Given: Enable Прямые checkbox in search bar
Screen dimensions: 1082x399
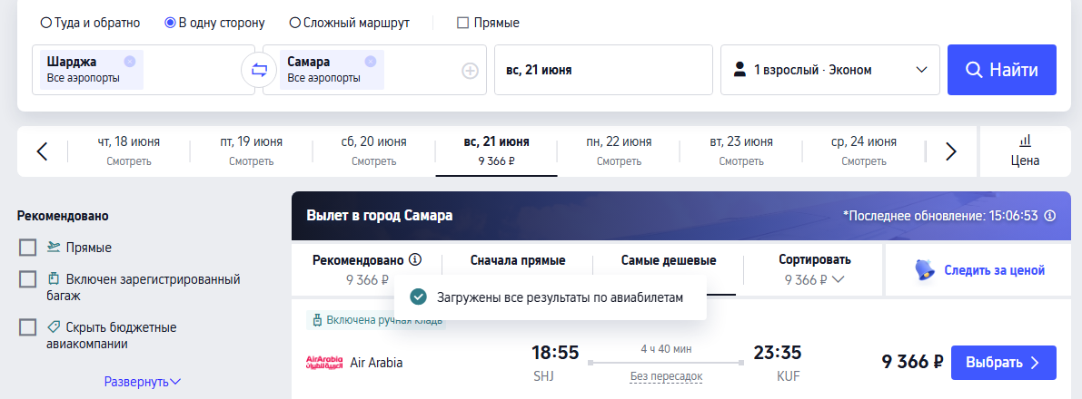Looking at the screenshot, I should pyautogui.click(x=462, y=23).
